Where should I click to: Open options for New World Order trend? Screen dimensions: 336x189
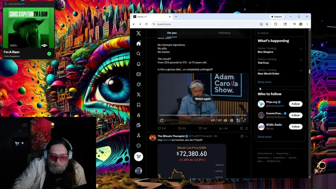pyautogui.click(x=301, y=71)
